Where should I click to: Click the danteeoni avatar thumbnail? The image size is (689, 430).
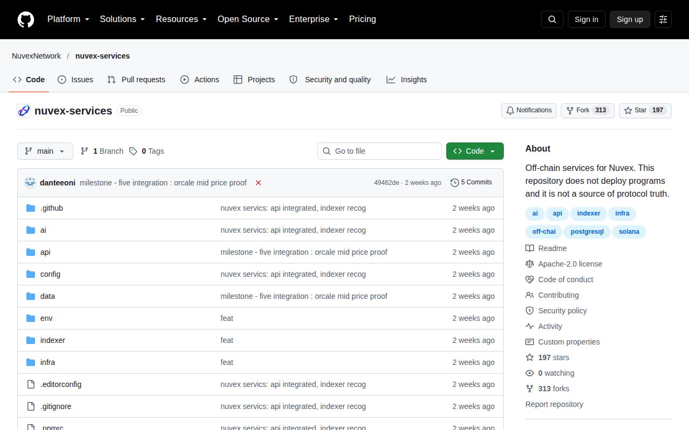point(30,183)
